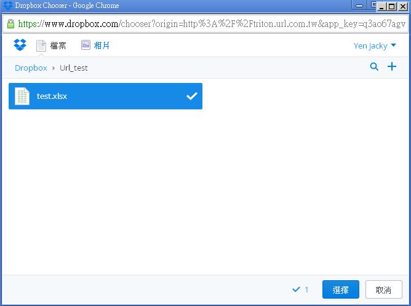Minimize the Dropbox Chooser window
411x306 pixels.
(x=381, y=7)
